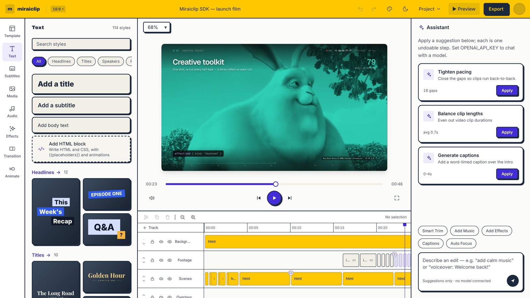Open the Audio panel

12,112
